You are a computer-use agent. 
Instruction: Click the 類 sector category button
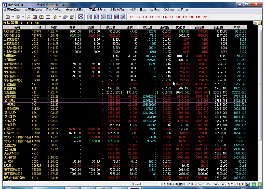click(116, 17)
